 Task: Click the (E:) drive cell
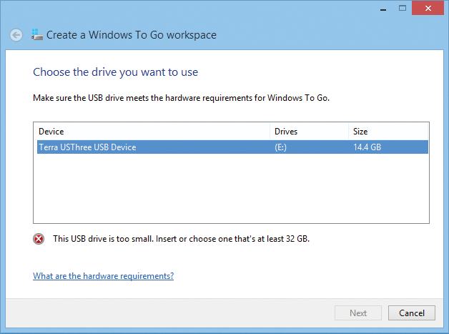(x=280, y=147)
